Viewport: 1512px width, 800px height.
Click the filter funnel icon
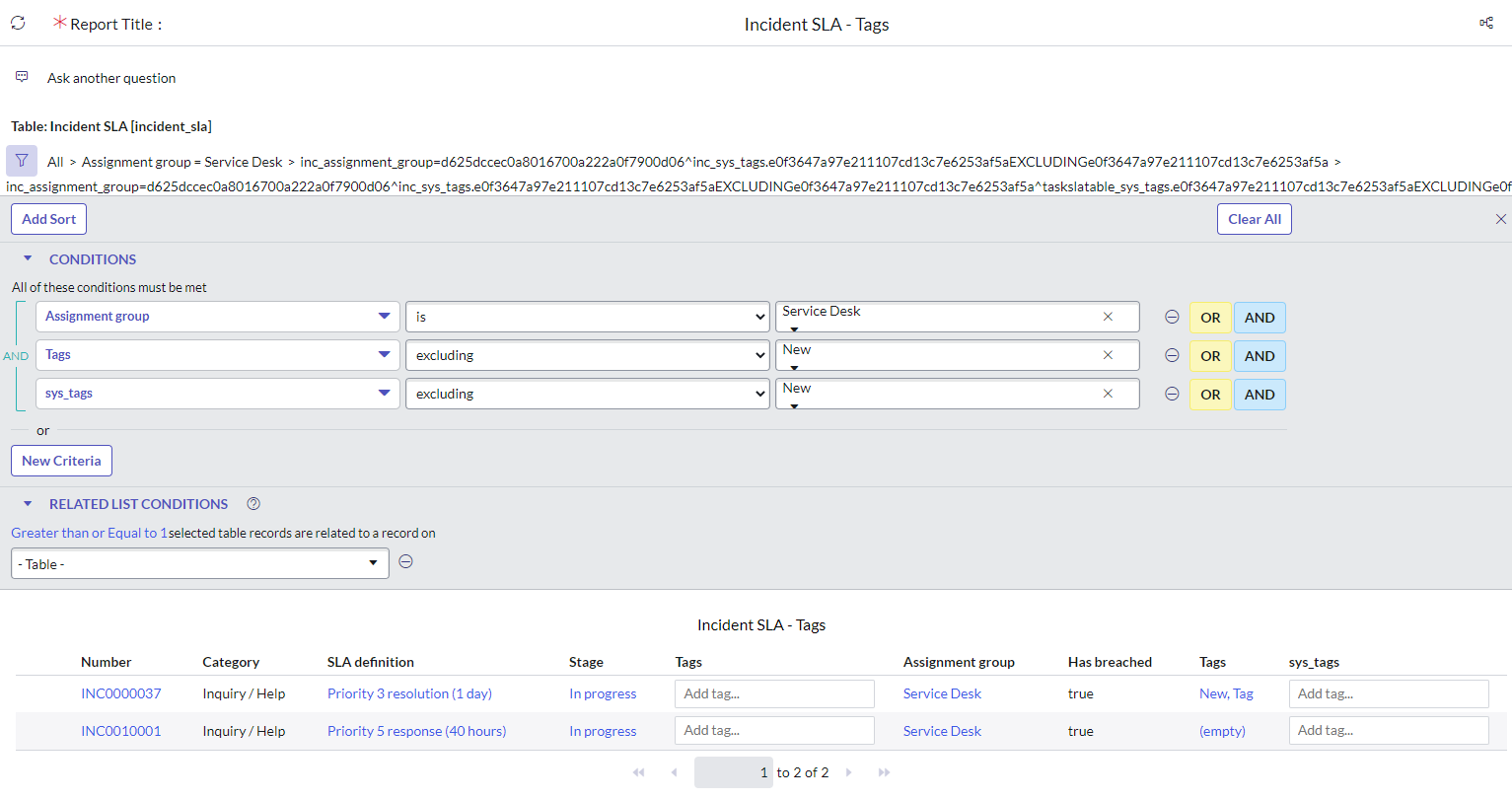tap(21, 160)
